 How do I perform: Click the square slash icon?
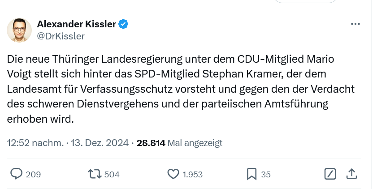tap(329, 174)
